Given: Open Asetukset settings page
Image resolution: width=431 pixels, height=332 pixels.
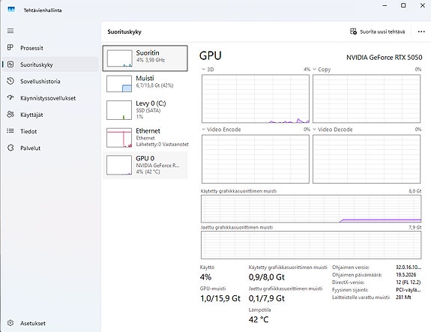Looking at the screenshot, I should [x=50, y=323].
